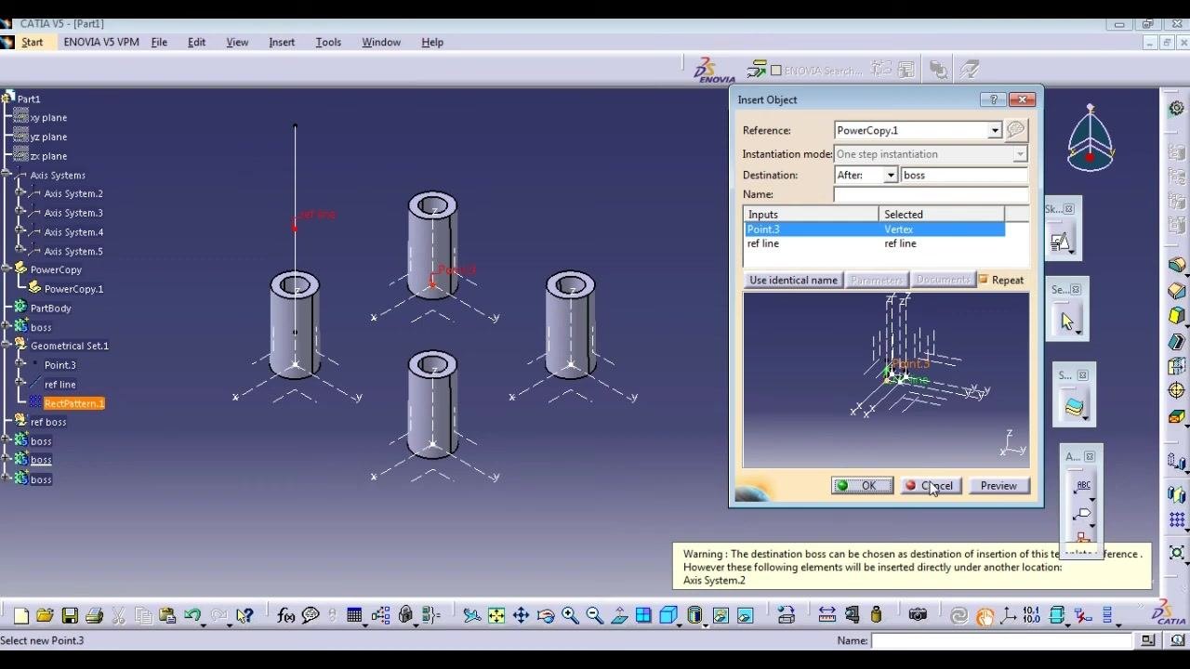Confirm the Insert Object dialog with OK
The width and height of the screenshot is (1190, 669).
click(x=862, y=486)
